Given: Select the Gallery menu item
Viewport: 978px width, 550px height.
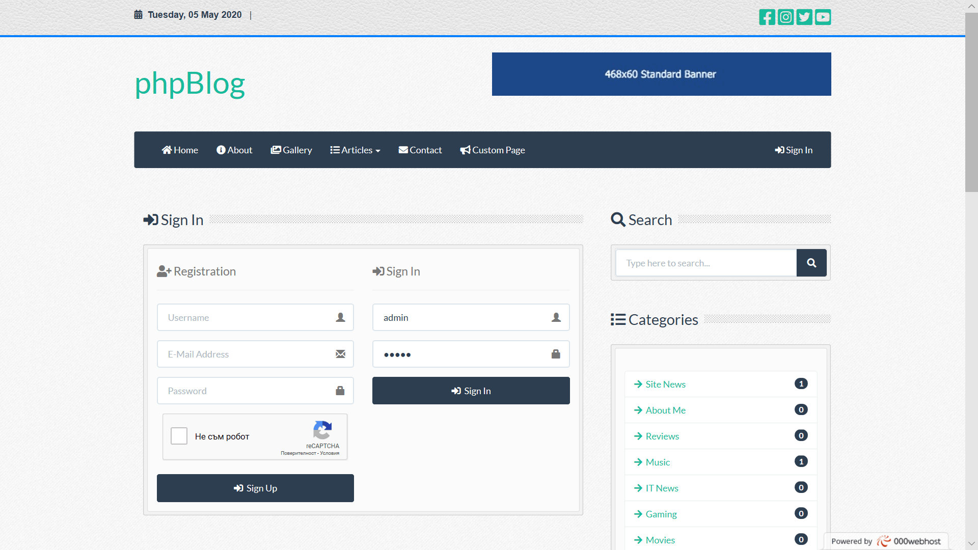Looking at the screenshot, I should tap(291, 150).
